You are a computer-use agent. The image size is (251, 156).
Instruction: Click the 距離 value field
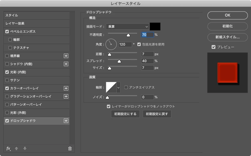[147, 54]
